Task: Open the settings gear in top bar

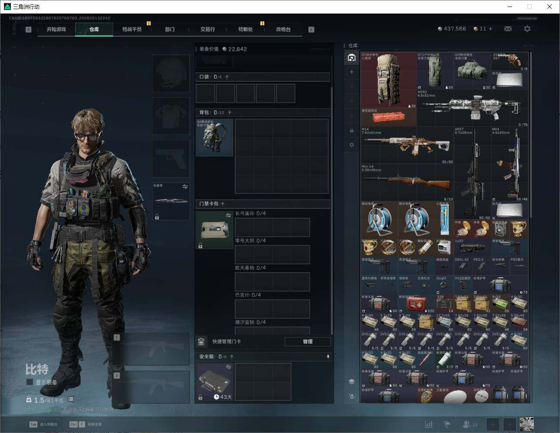Action: coord(527,29)
